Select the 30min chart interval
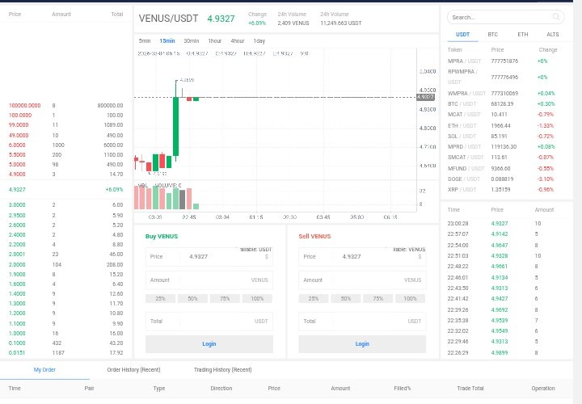 (x=192, y=41)
